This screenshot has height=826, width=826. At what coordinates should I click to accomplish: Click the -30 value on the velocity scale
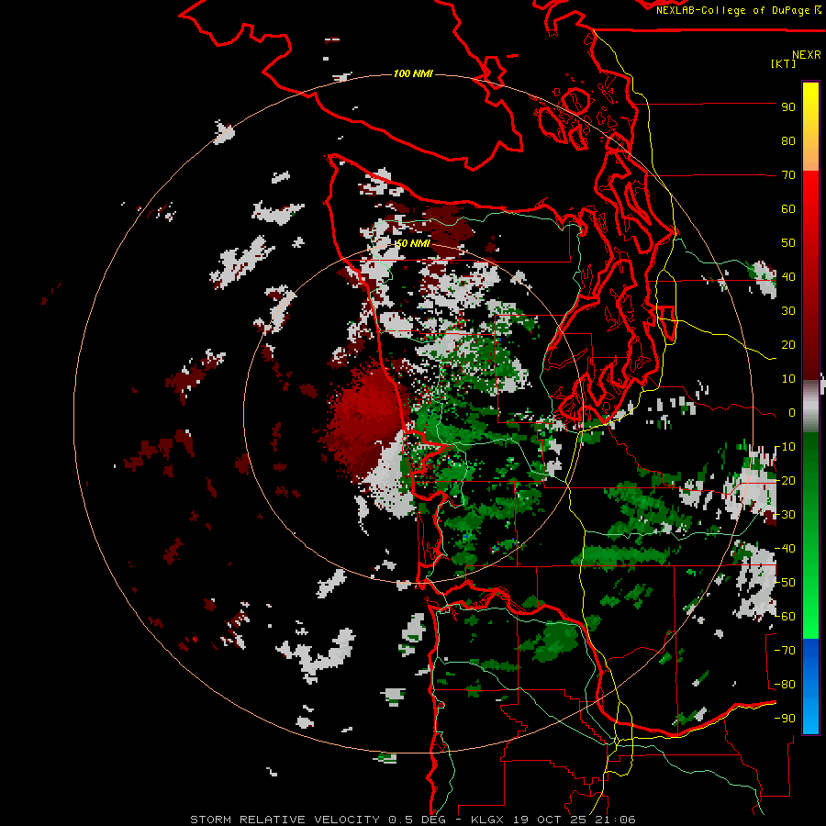click(x=785, y=515)
